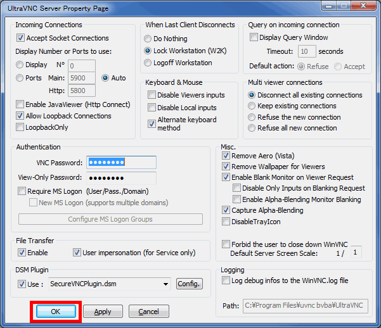Toggle Alternate keyboard method checkbox

point(152,124)
